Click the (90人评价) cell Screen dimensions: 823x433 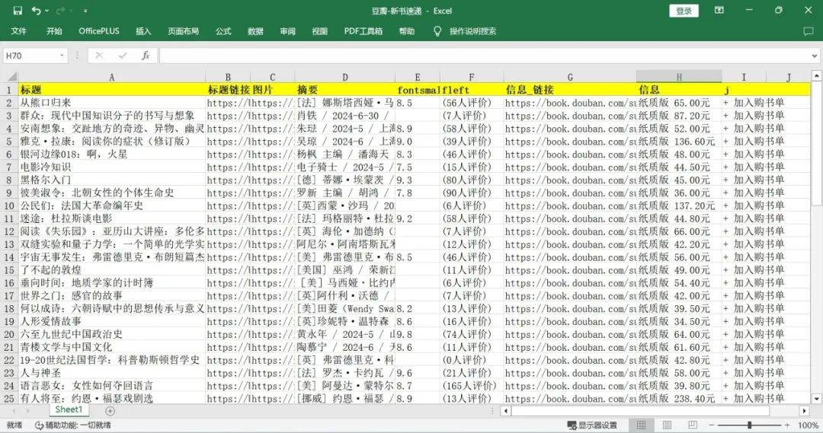(x=472, y=193)
